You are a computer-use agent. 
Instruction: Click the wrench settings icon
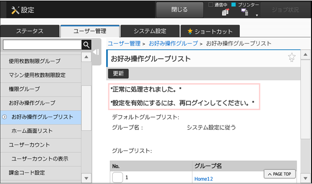[15, 10]
